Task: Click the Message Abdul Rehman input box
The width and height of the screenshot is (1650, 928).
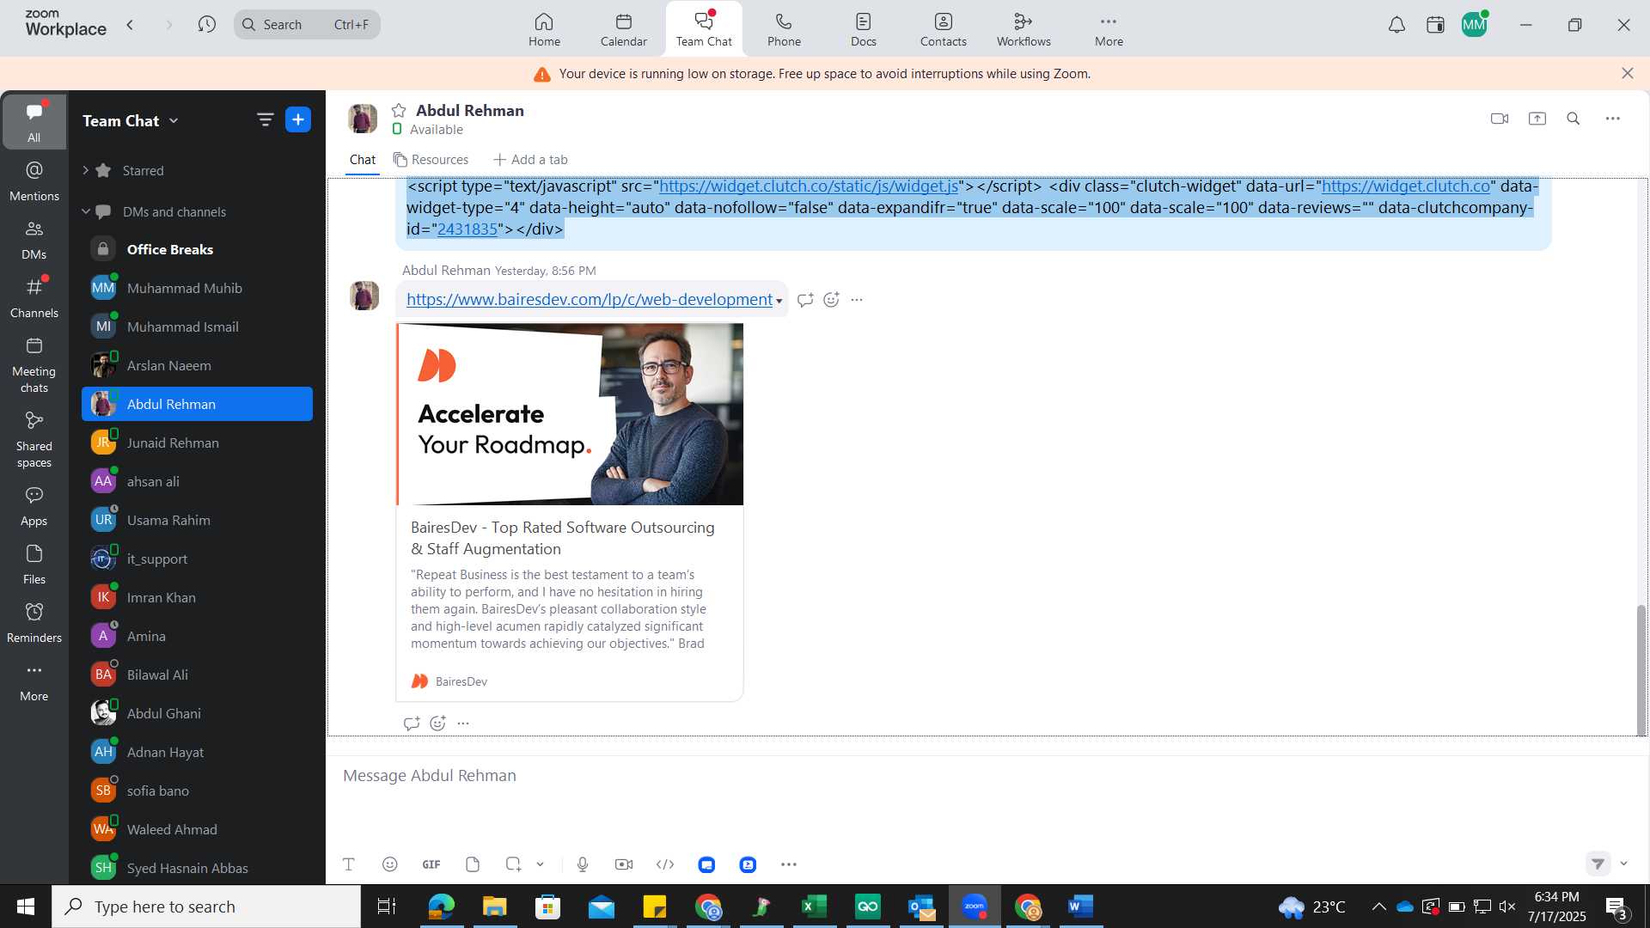Action: pos(987,775)
